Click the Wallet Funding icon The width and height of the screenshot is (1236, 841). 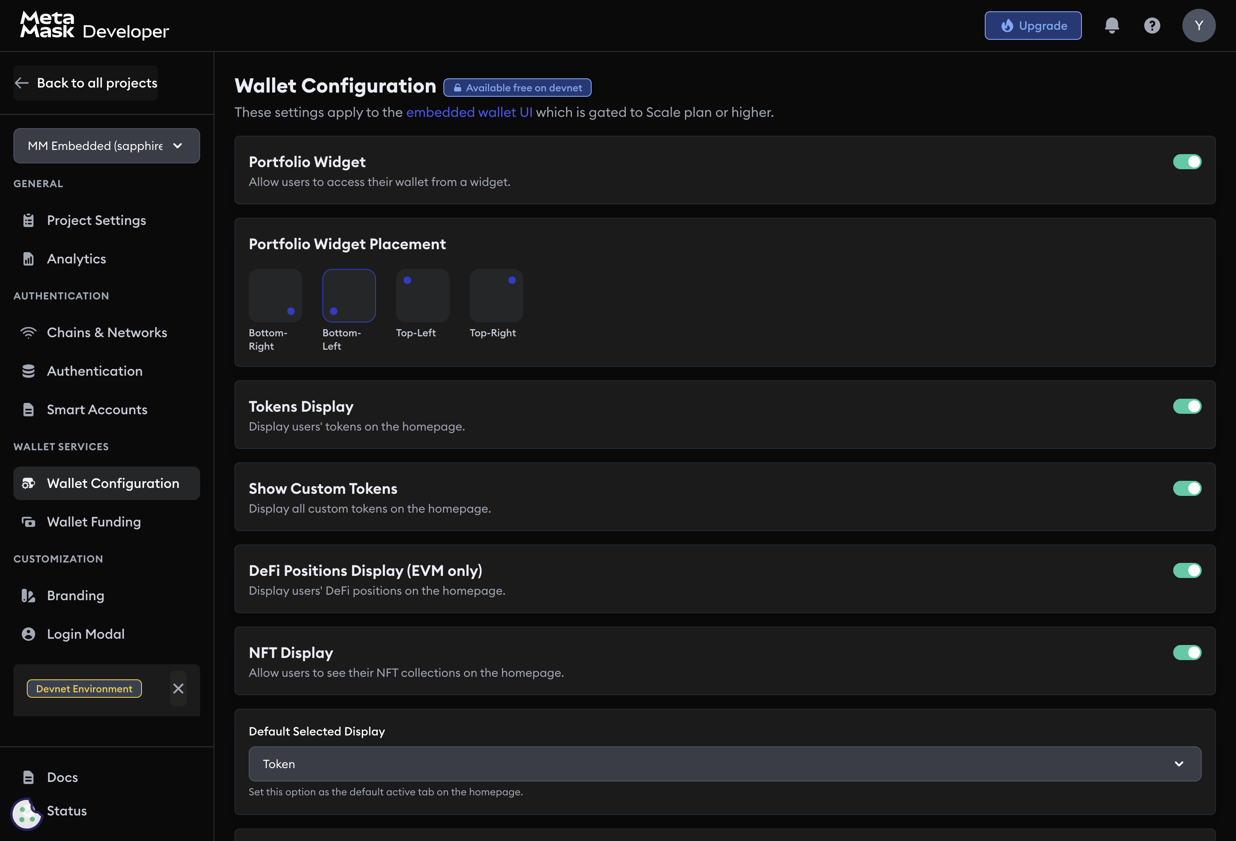[28, 522]
